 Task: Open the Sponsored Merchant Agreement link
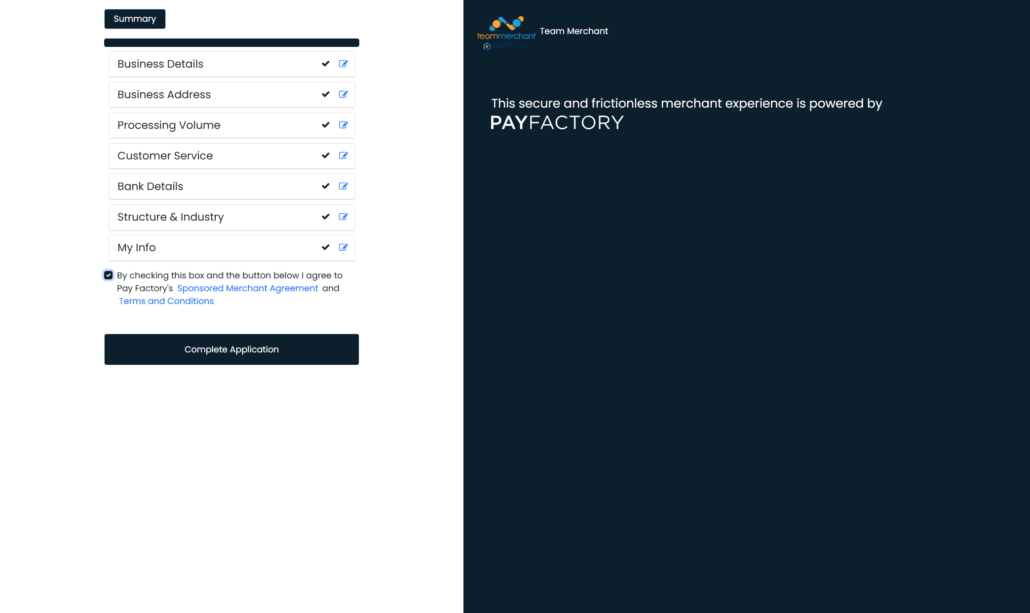(247, 288)
